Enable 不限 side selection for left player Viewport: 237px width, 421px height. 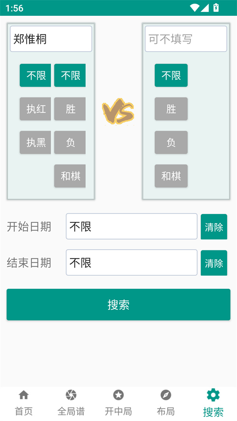coord(35,75)
